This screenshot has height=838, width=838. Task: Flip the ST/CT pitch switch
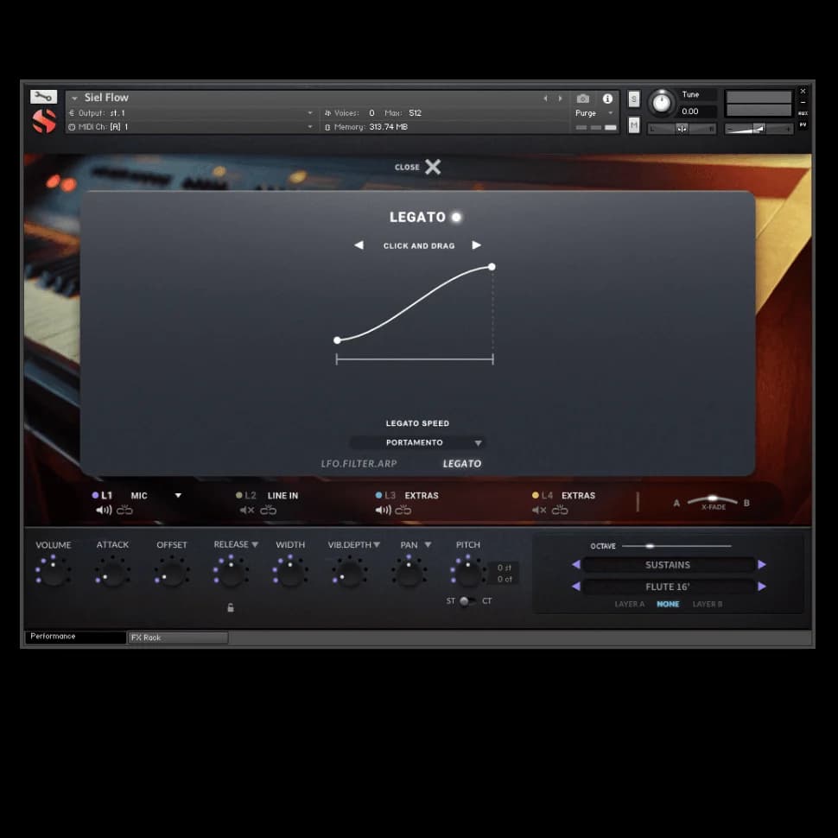[466, 601]
